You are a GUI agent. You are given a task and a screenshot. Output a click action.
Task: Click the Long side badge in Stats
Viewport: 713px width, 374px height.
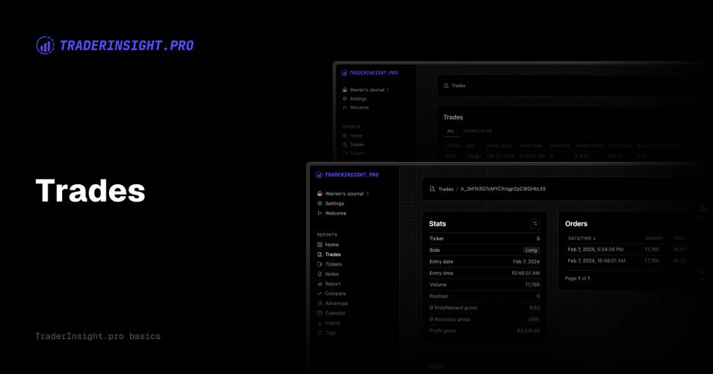pos(531,250)
